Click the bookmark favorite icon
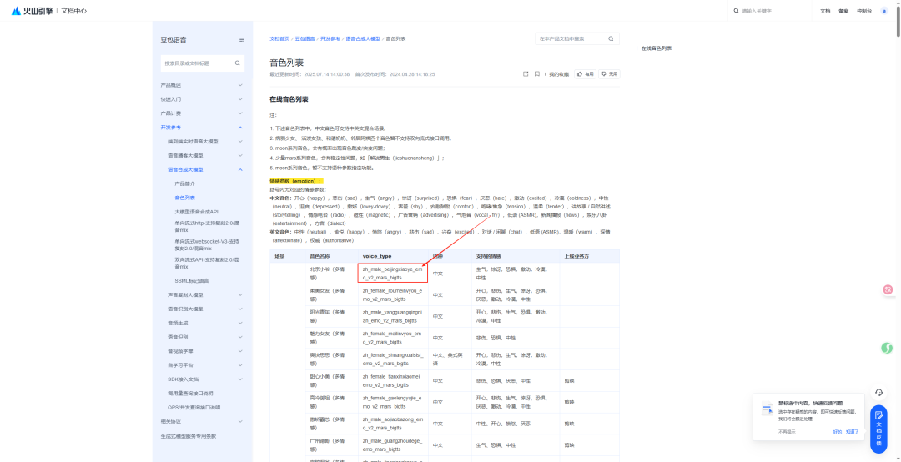Screen dimensions: 901x462 coord(536,74)
